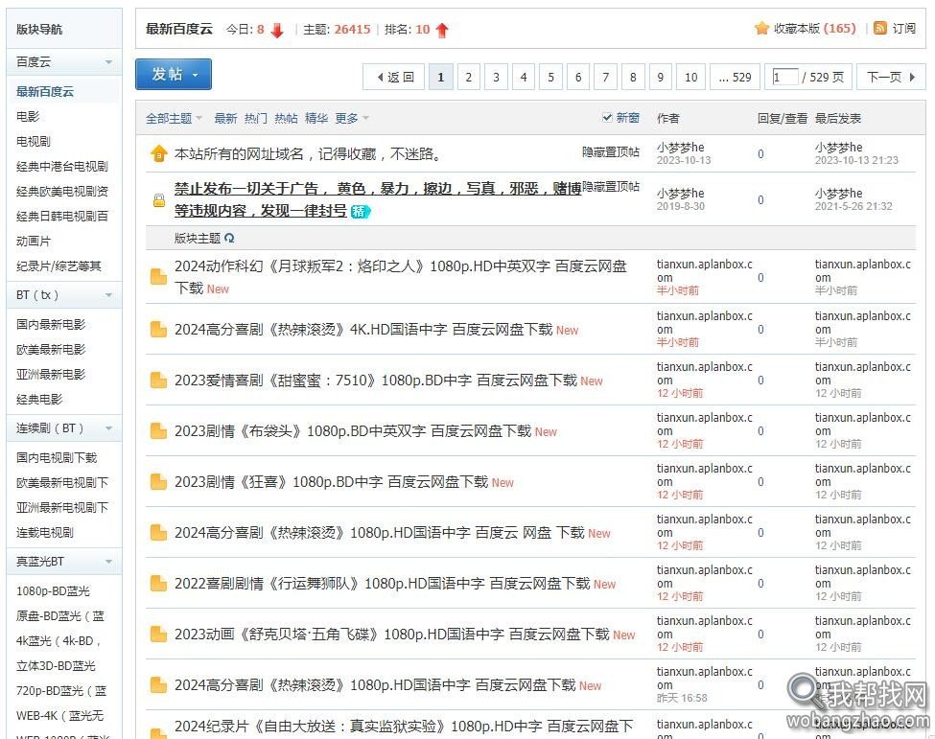Click the 精 digest badge icon

coord(361,211)
